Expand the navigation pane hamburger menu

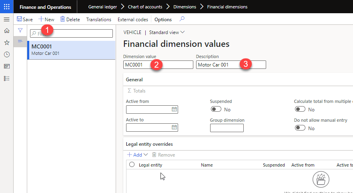pos(6,19)
